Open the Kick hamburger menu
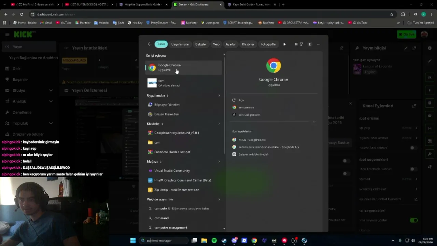 tap(7, 35)
